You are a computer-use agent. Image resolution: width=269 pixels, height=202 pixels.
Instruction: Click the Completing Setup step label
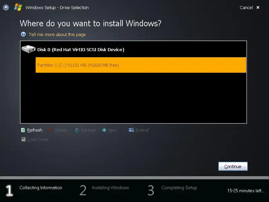[179, 188]
